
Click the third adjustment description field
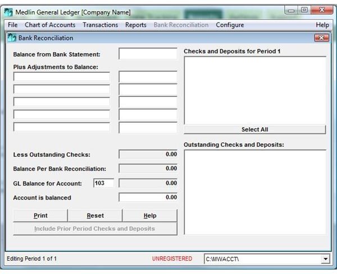[62, 102]
